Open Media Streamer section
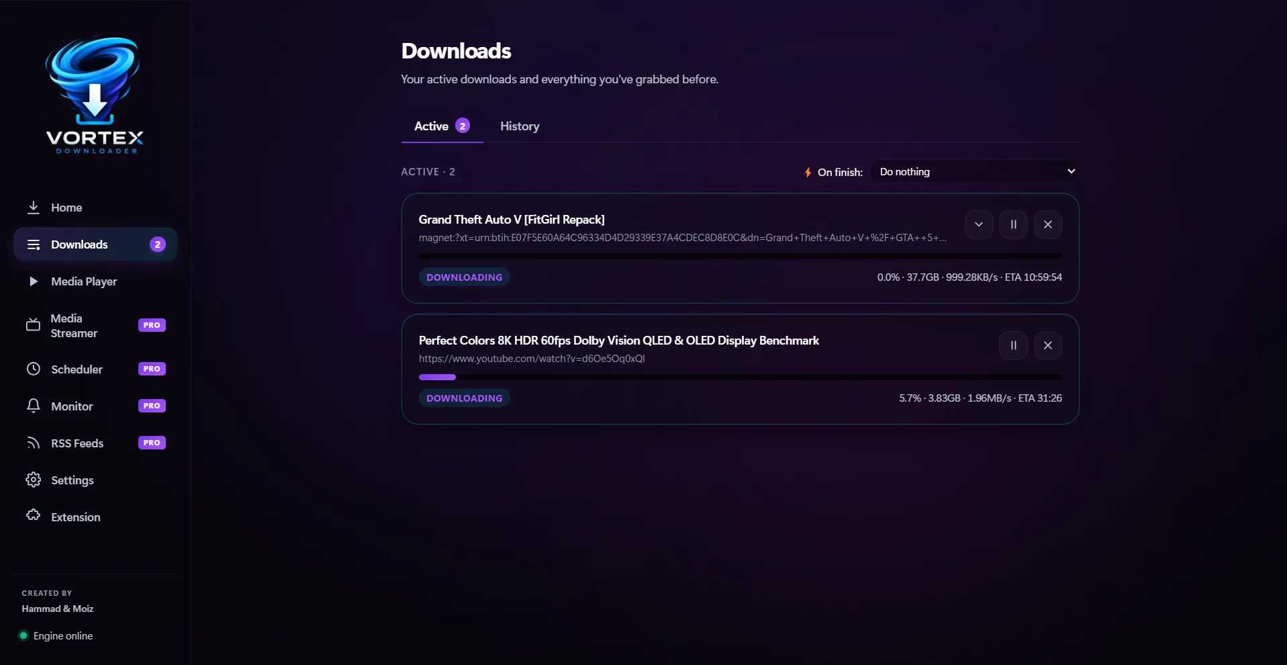The width and height of the screenshot is (1287, 665). (x=95, y=326)
